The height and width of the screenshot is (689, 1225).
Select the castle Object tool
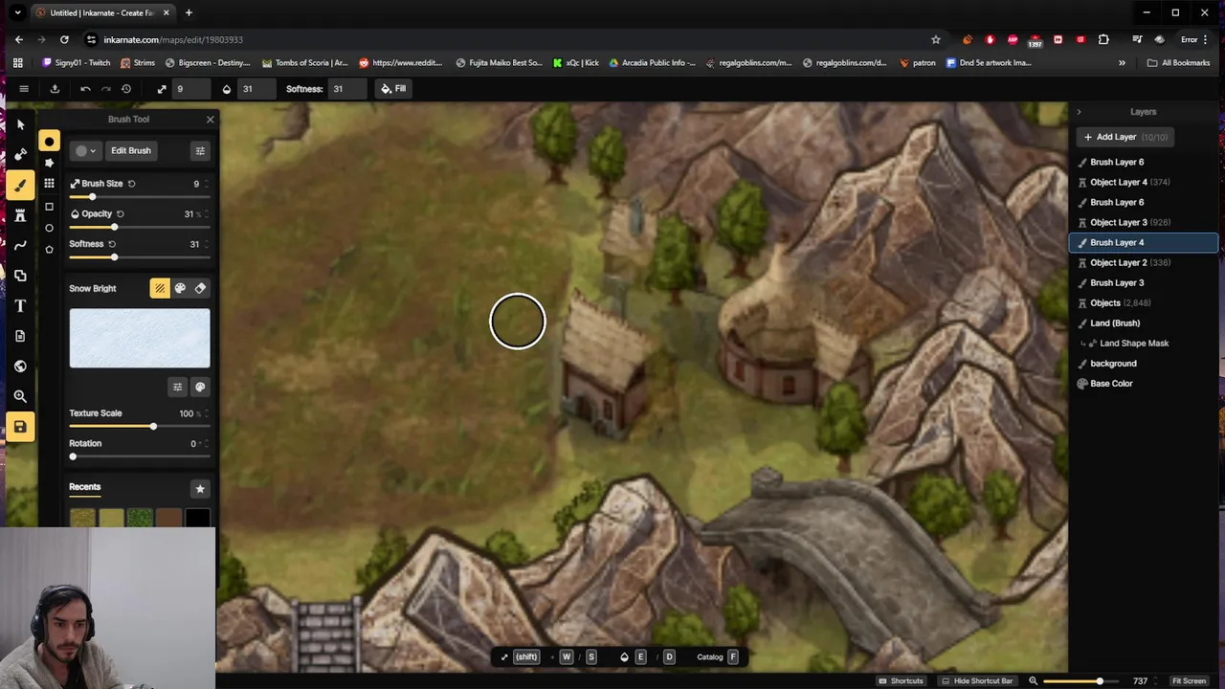click(x=20, y=215)
